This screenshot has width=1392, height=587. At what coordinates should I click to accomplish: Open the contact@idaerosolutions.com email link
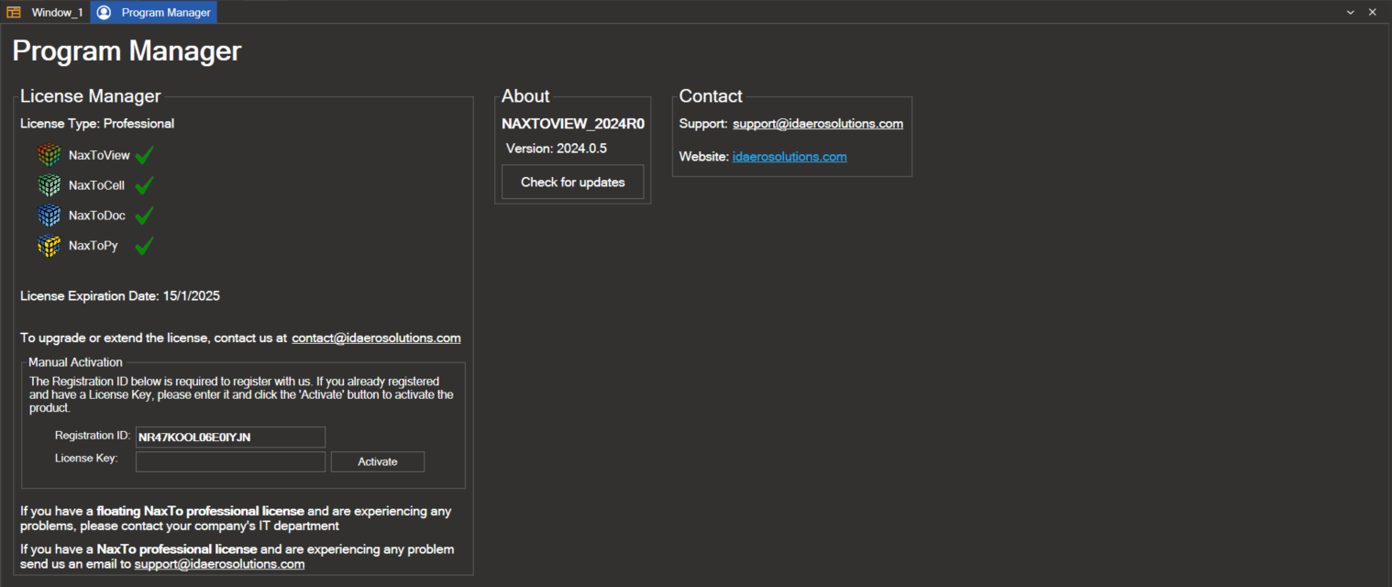(376, 338)
